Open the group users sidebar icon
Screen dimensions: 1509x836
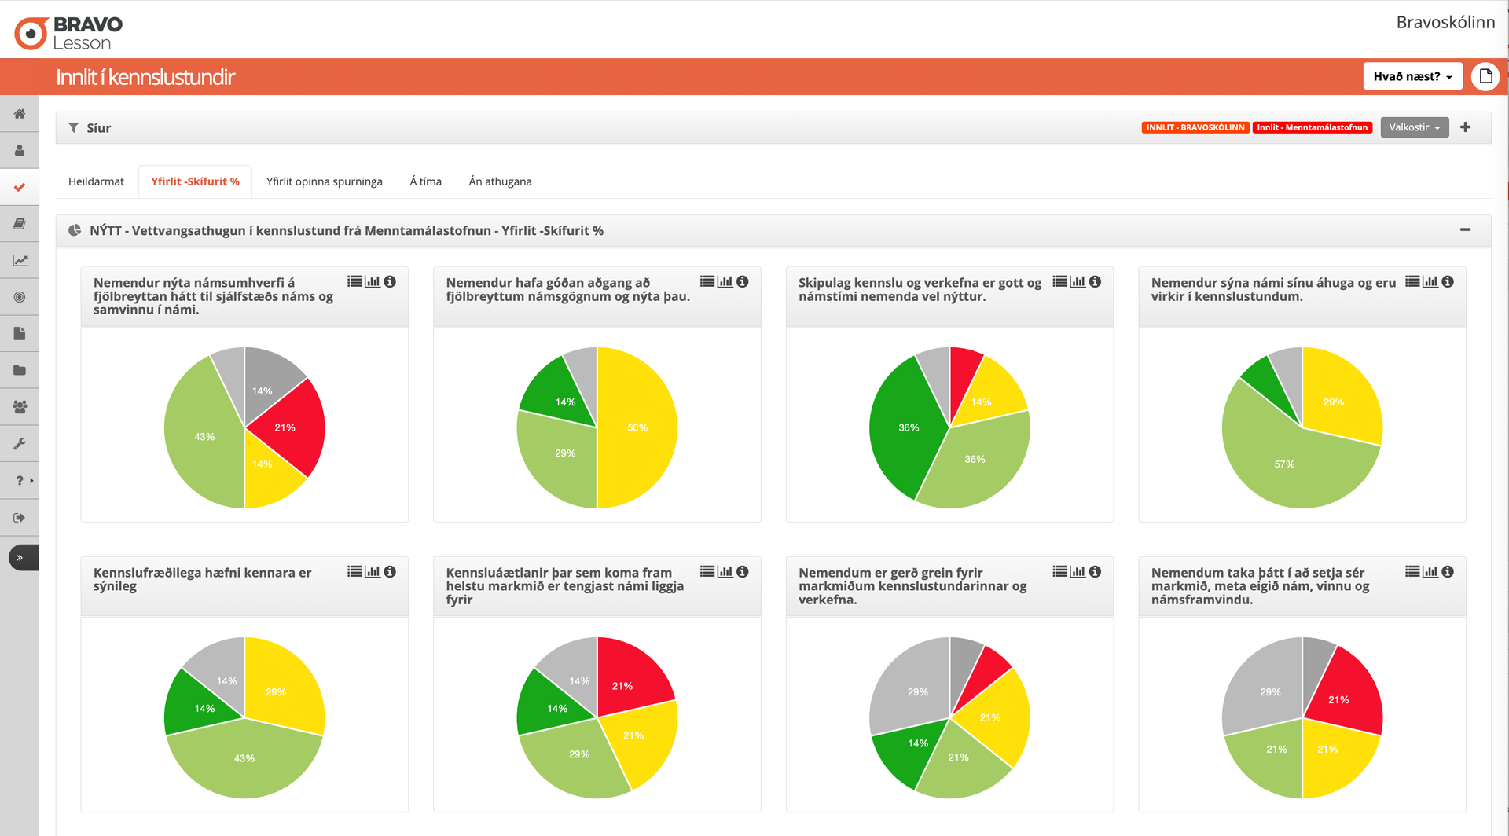point(20,407)
